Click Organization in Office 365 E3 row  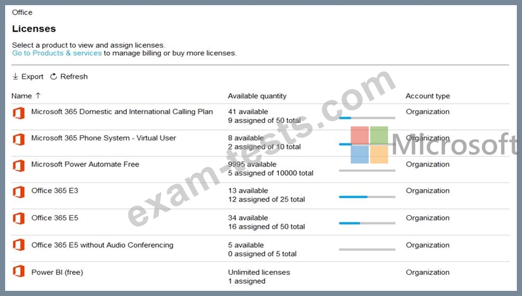427,191
